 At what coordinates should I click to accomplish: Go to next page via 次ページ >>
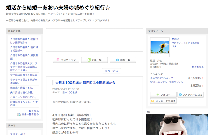click(112, 71)
